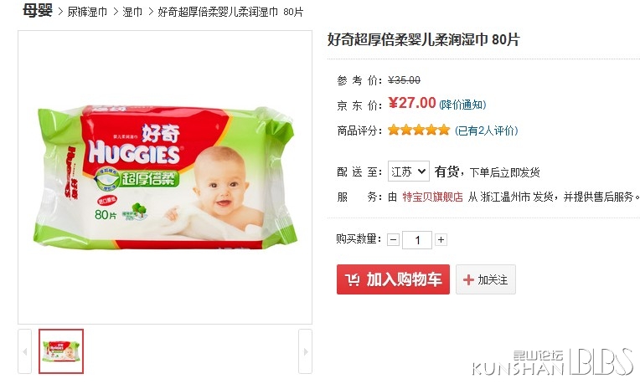Viewport: 640px width, 384px height.
Task: Click the shopping cart icon on the red button
Action: coord(352,279)
